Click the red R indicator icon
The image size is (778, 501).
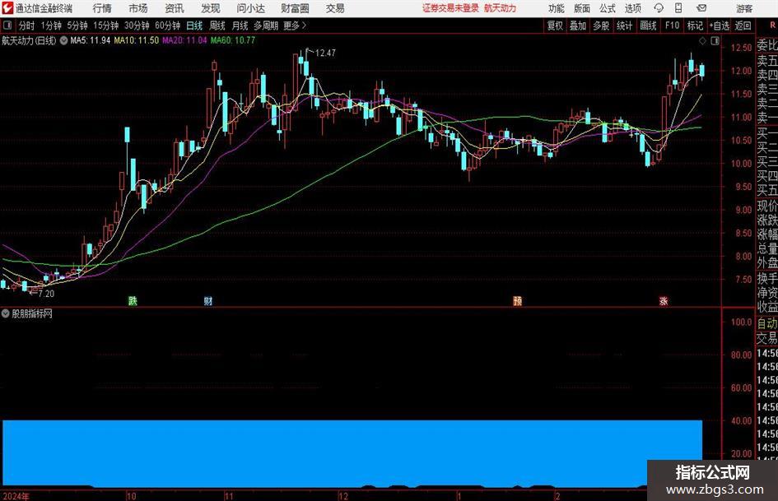(x=772, y=26)
